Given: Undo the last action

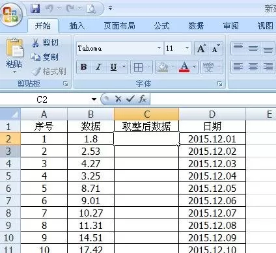Looking at the screenshot, I should click(49, 8).
